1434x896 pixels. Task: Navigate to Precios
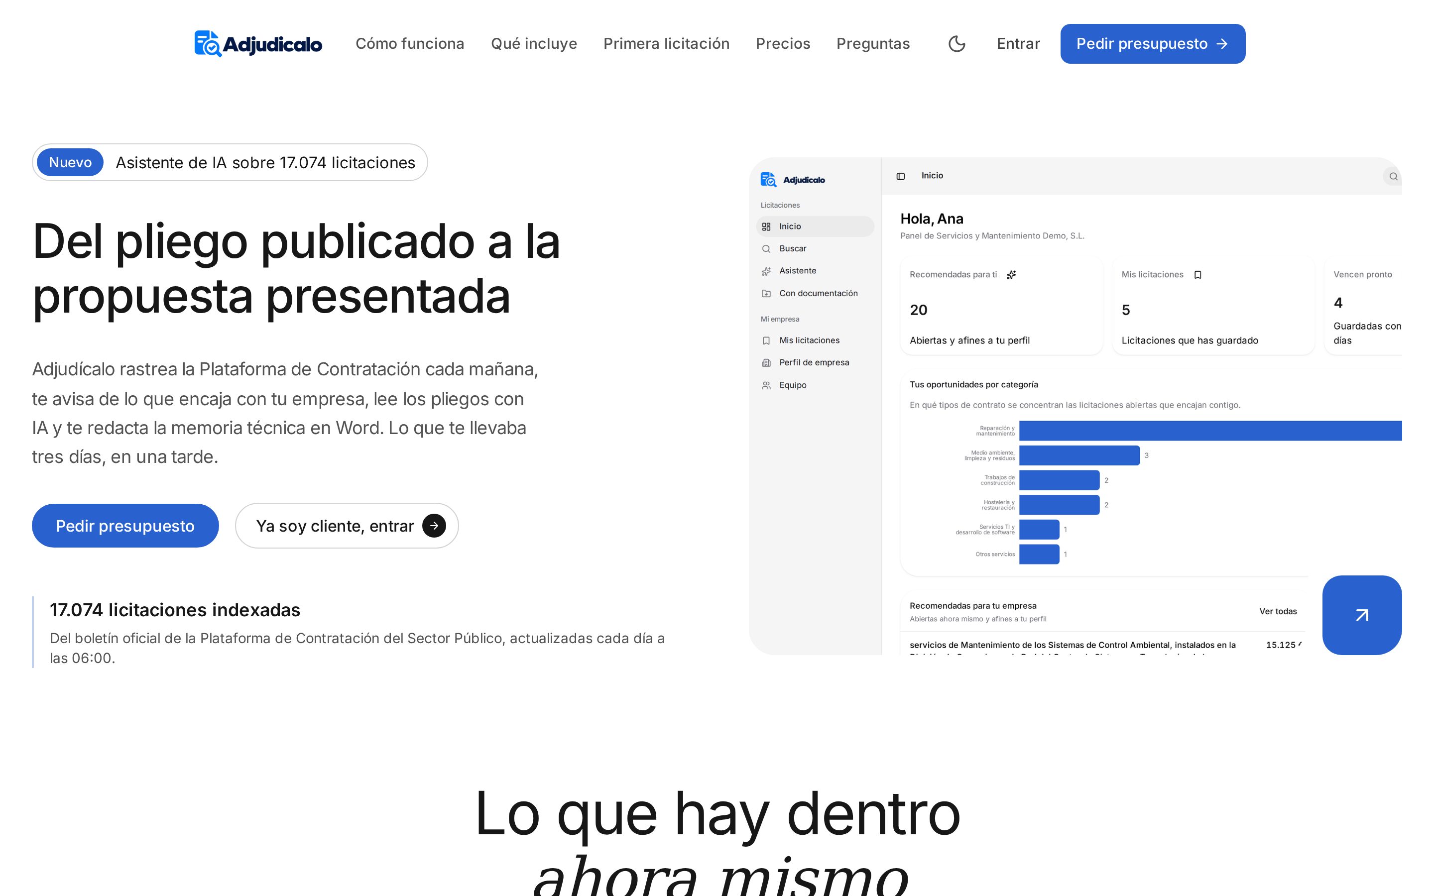point(783,44)
